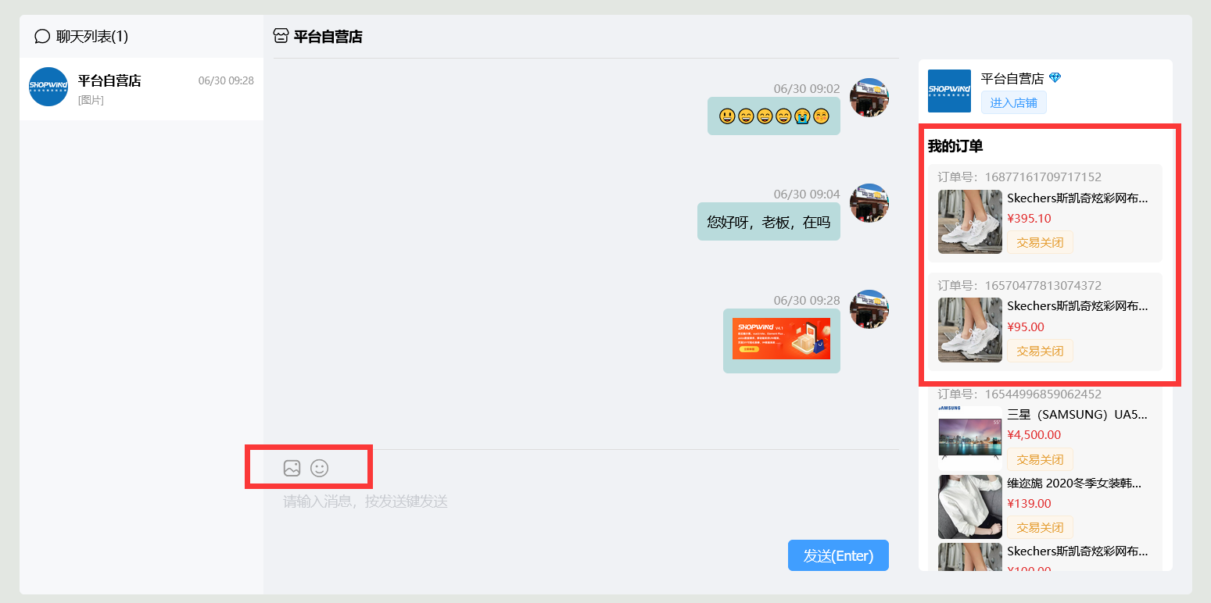The width and height of the screenshot is (1211, 603).
Task: Click the image upload icon
Action: 292,468
